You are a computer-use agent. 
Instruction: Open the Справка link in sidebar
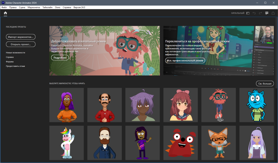pos(10,57)
